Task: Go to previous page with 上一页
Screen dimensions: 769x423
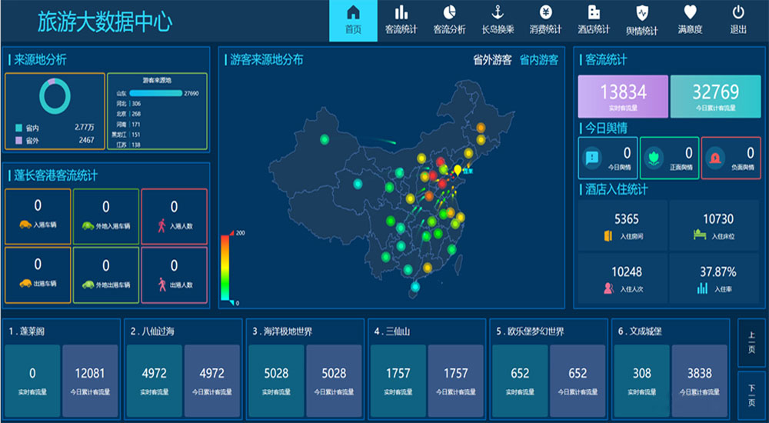Action: [x=751, y=342]
